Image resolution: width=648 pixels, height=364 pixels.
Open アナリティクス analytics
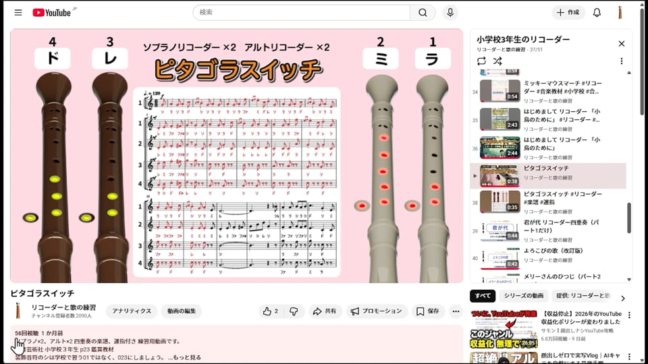(x=132, y=311)
